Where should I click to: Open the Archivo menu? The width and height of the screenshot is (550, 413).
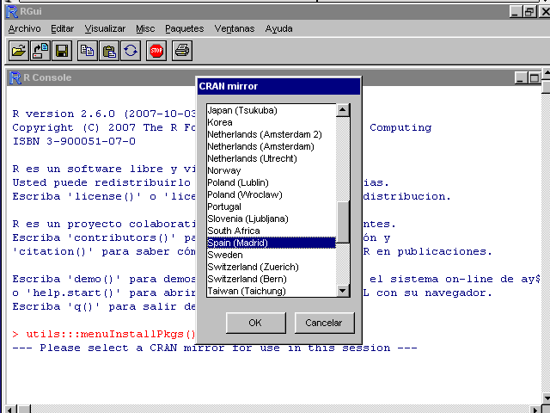tap(24, 28)
